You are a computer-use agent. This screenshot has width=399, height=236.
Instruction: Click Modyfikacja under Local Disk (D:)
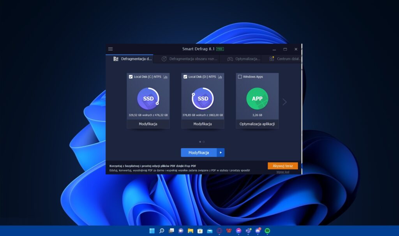[203, 124]
